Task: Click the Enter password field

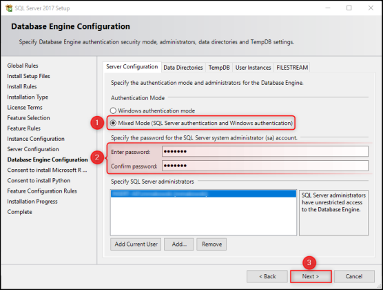Action: (x=265, y=151)
